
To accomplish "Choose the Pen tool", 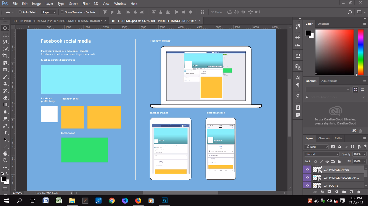I will tap(5, 126).
